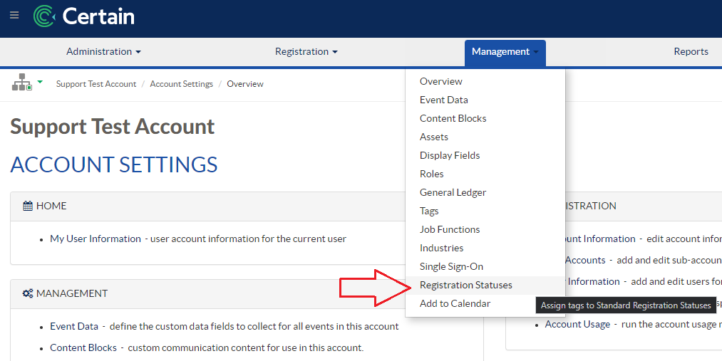
Task: Click the calendar icon next to HOME
Action: tap(28, 206)
